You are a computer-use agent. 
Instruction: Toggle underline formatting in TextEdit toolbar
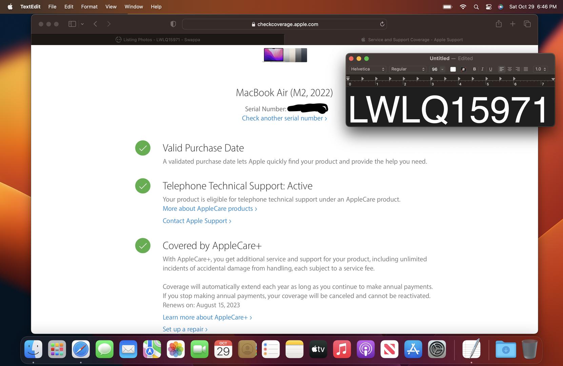pos(490,69)
